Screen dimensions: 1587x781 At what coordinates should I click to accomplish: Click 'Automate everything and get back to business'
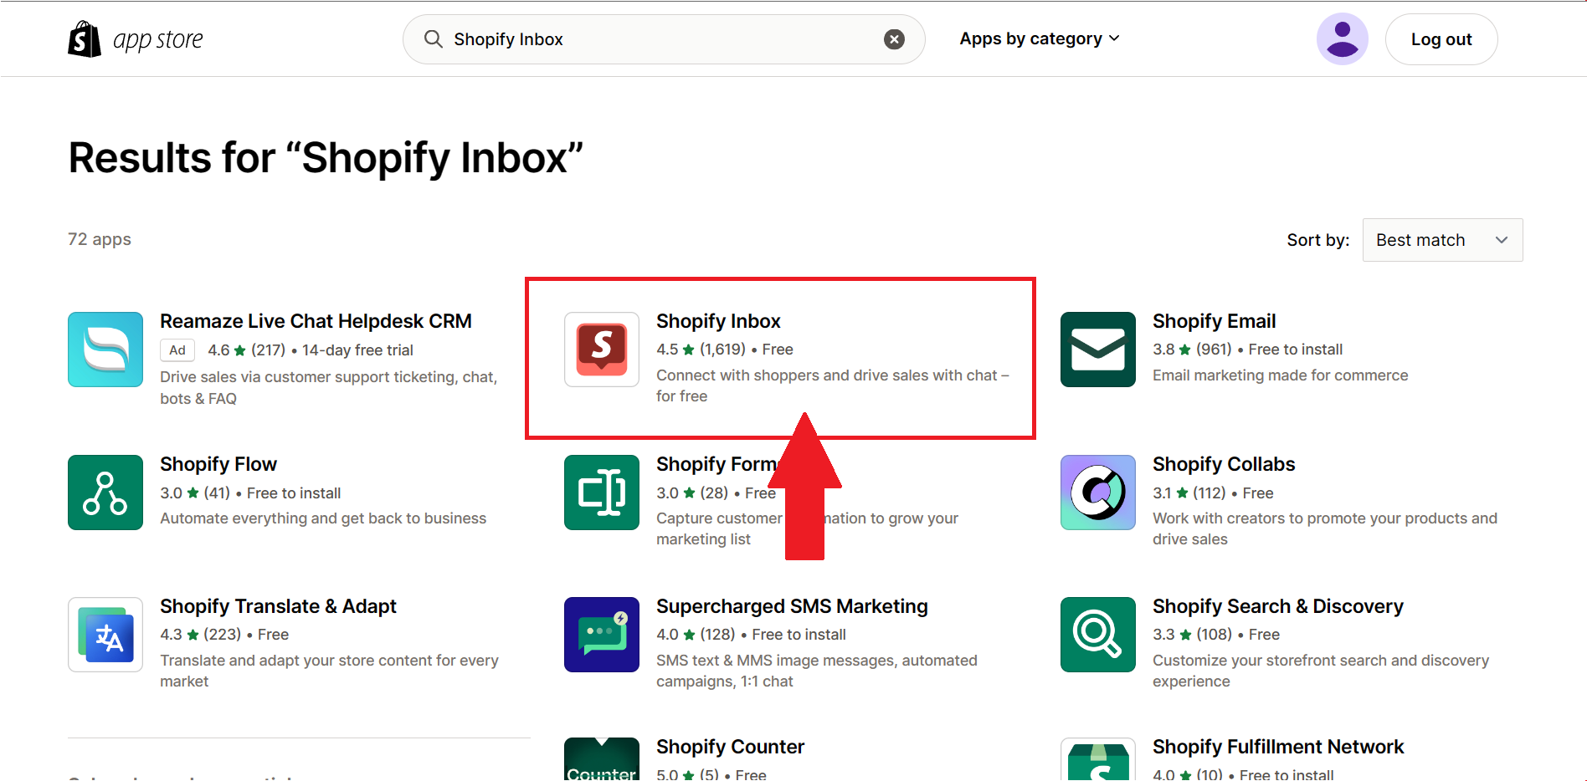pos(323,518)
